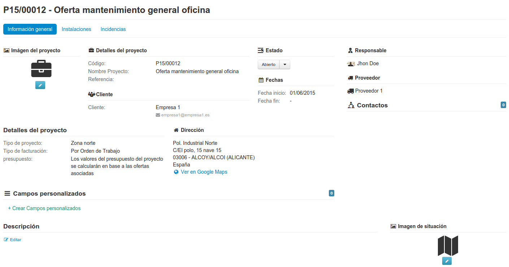Click the picture icon beside Imágen del proyecto

[6, 50]
